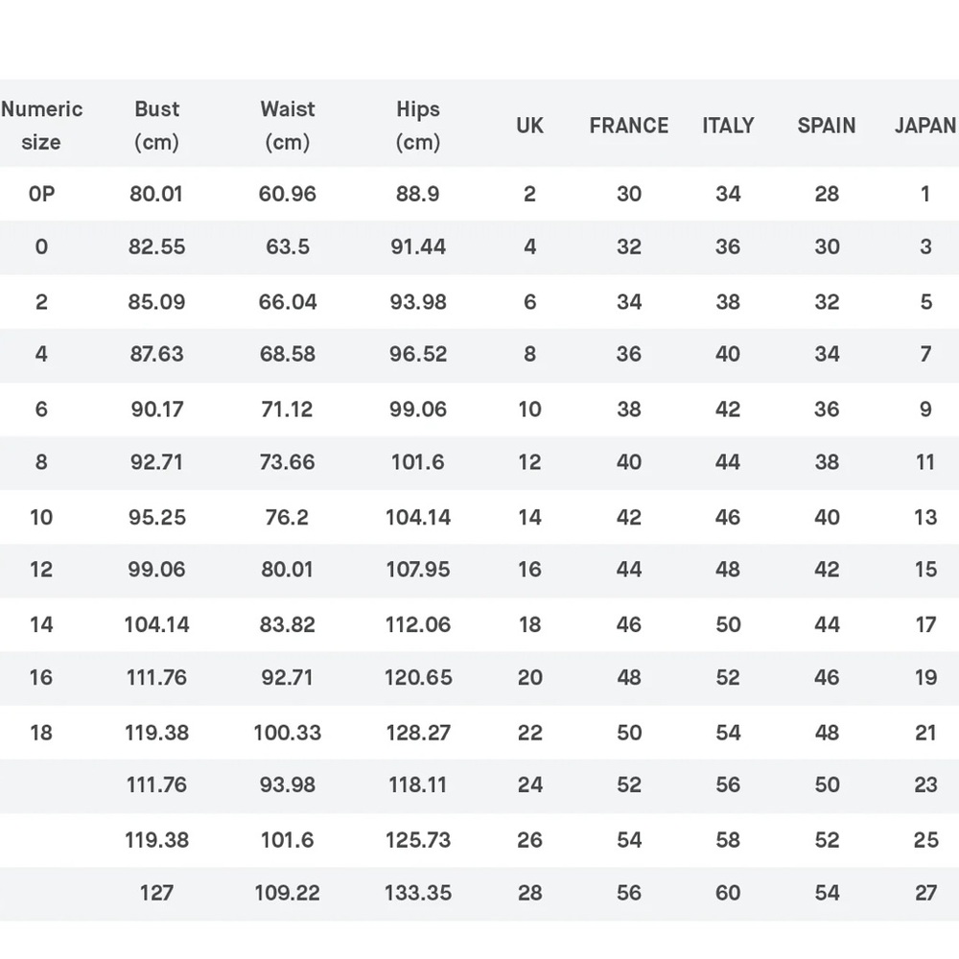Click the JAPAN column header

point(925,126)
